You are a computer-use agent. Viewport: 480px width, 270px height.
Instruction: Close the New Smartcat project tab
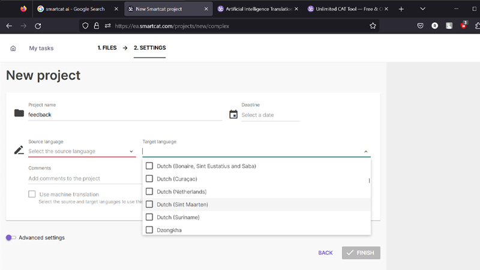pos(206,9)
